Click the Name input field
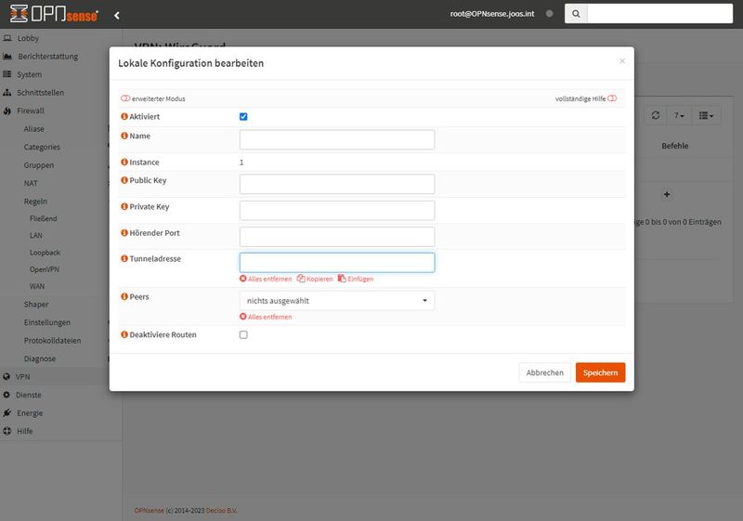743x521 pixels. tap(337, 139)
